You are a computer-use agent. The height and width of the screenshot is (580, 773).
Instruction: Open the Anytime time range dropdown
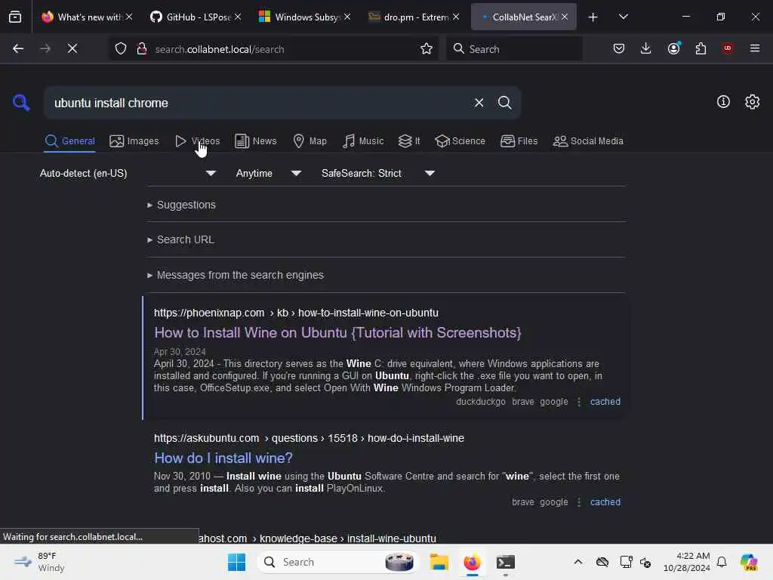click(x=268, y=173)
